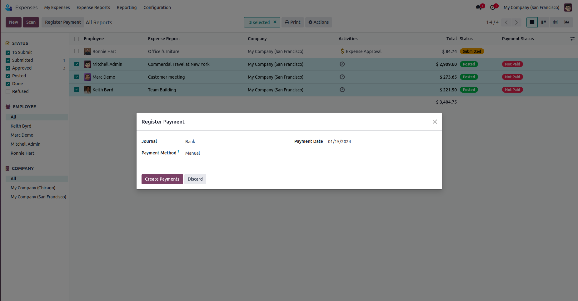Open the Expense Reports menu

[93, 7]
